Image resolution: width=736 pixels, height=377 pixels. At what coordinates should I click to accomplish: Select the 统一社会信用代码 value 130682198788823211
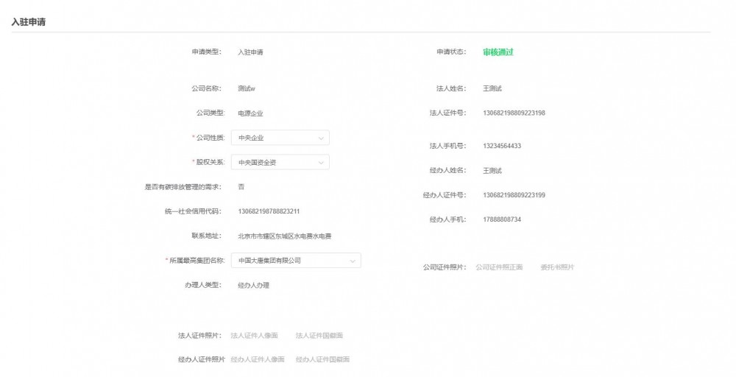click(x=269, y=211)
